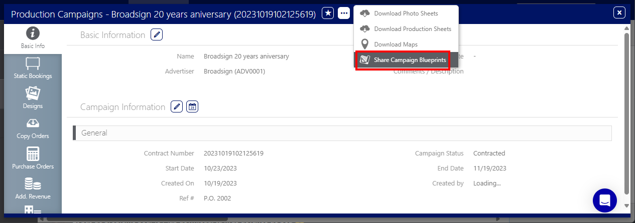Click the building icon at sidebar bottom

click(x=33, y=210)
